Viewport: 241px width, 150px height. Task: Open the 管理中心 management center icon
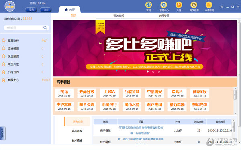[x=164, y=6]
